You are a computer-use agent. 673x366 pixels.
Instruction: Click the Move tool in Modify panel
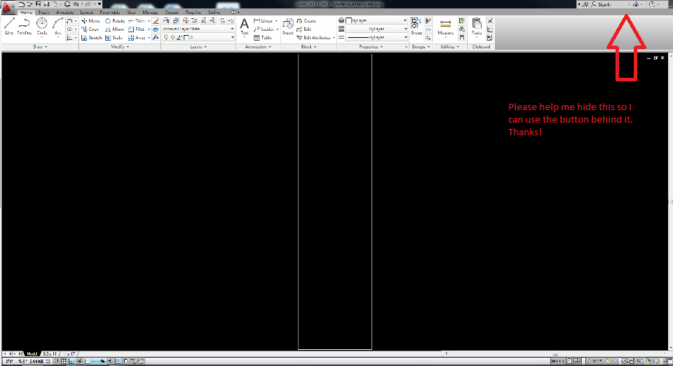tap(90, 20)
